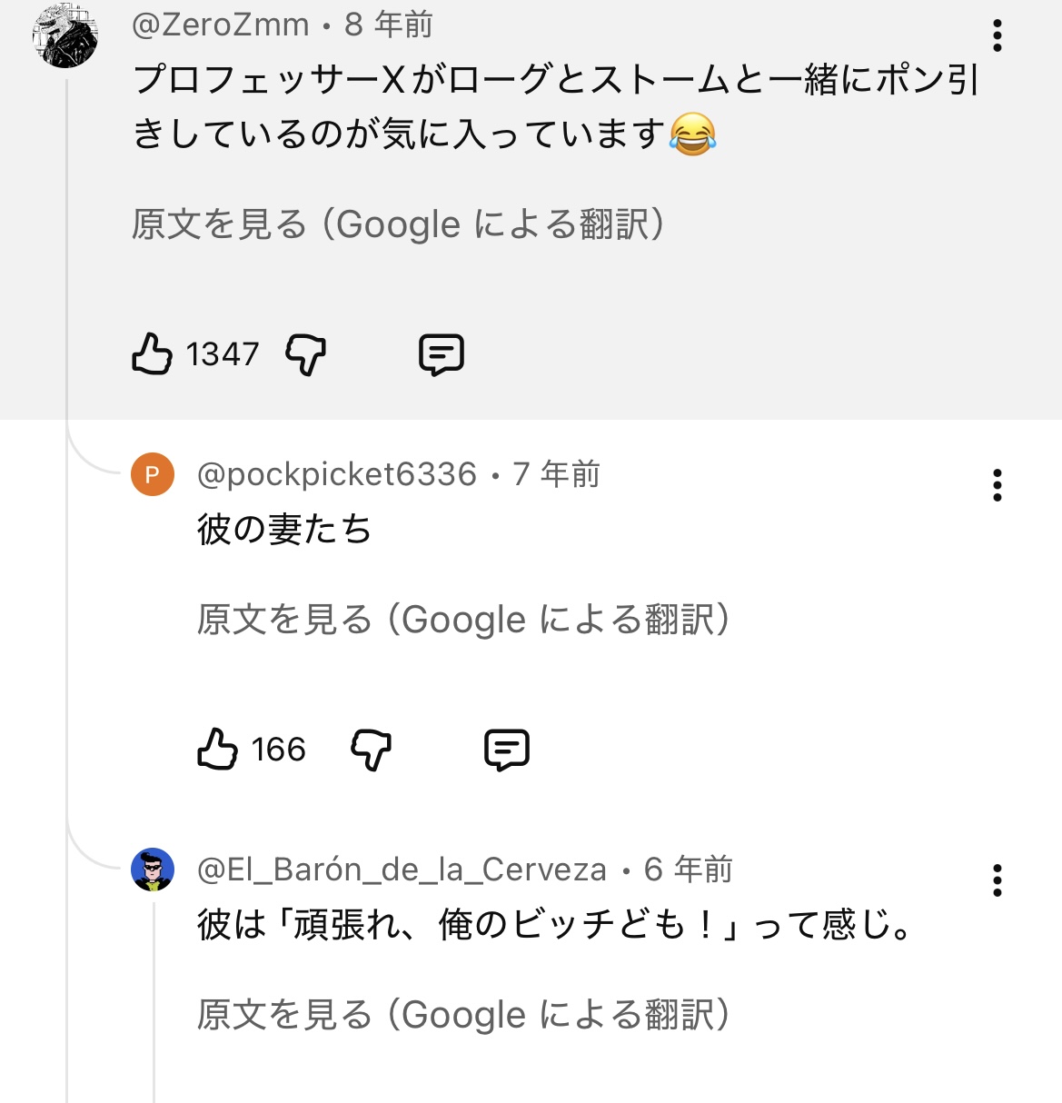Reply to the @pockpicket6336 comment
Viewport: 1062px width, 1103px height.
(x=507, y=750)
